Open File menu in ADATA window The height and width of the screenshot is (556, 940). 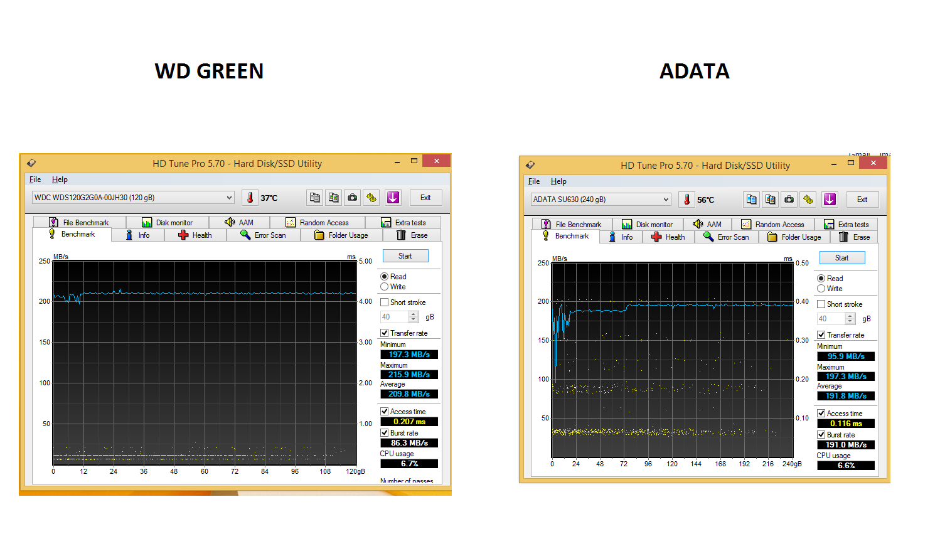click(x=534, y=181)
